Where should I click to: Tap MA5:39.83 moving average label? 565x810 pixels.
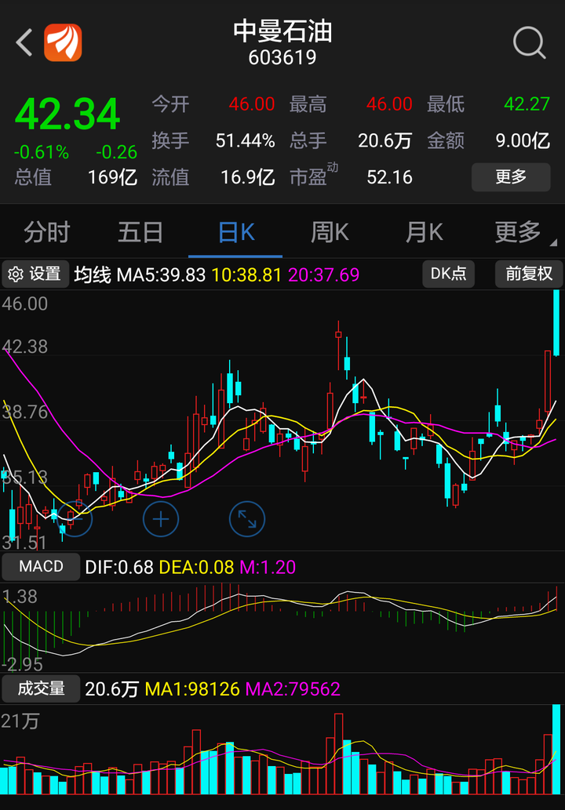click(162, 274)
